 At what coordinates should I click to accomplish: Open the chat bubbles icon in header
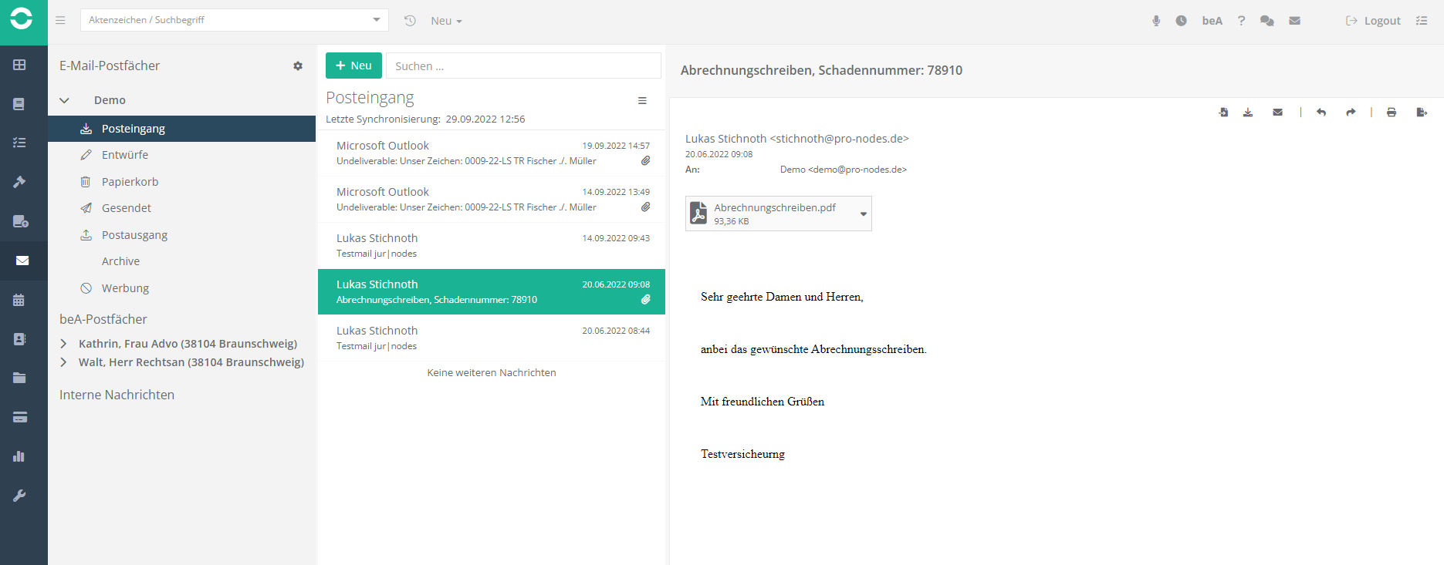pos(1266,21)
